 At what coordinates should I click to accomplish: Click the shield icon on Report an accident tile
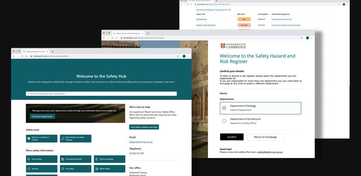click(x=29, y=139)
